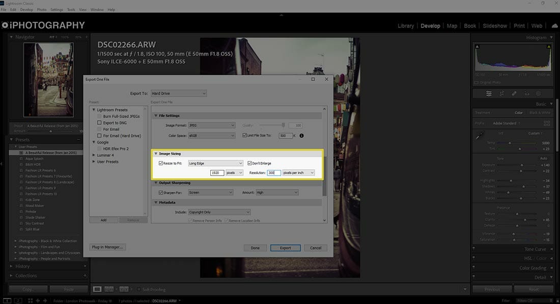
Task: Maximize the Export One File dialog
Action: coord(313,79)
